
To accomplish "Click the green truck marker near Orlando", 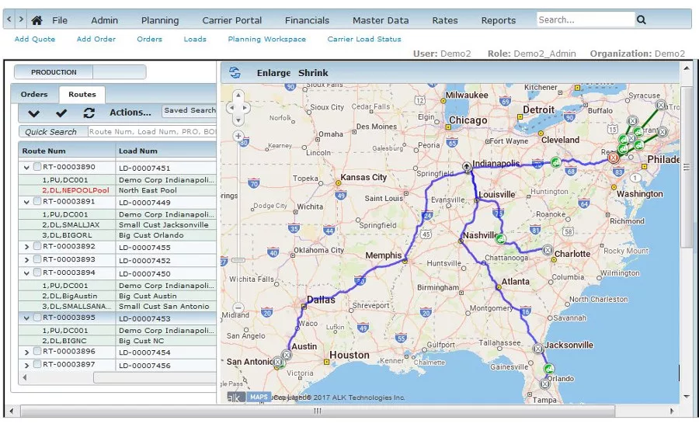I will [x=549, y=369].
